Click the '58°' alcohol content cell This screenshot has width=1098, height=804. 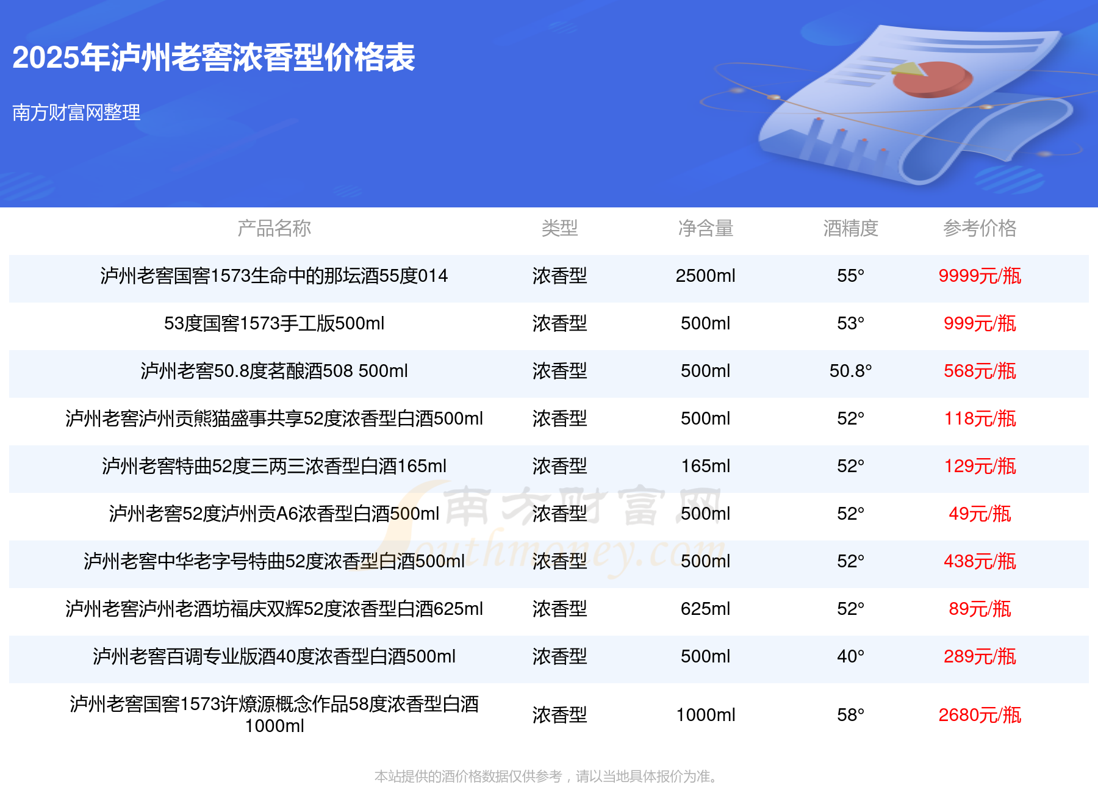coord(851,715)
